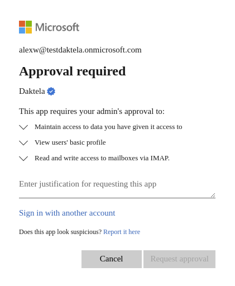Select Read and write mailboxes via IMAP text
235x286 pixels.
(102, 158)
